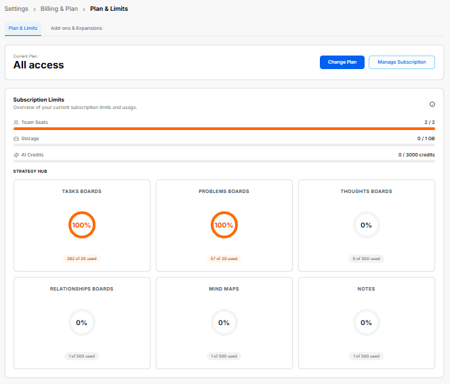
Task: Click the orange Team Seats progress bar
Action: (224, 129)
